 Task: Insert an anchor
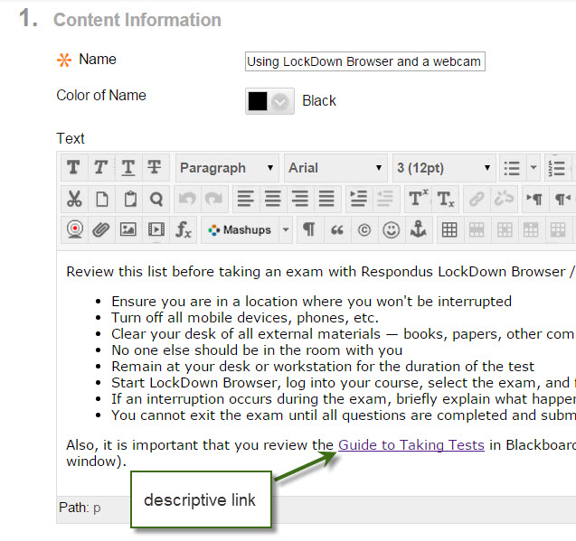tap(419, 230)
